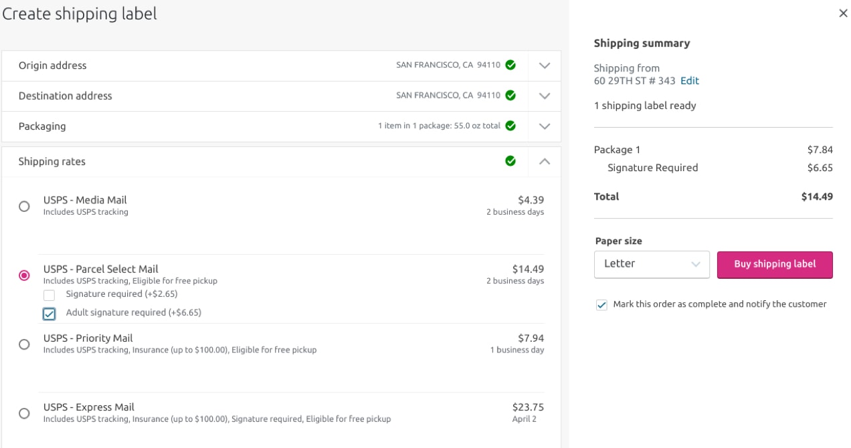Open the Packaging section
Image resolution: width=851 pixels, height=448 pixels.
544,126
